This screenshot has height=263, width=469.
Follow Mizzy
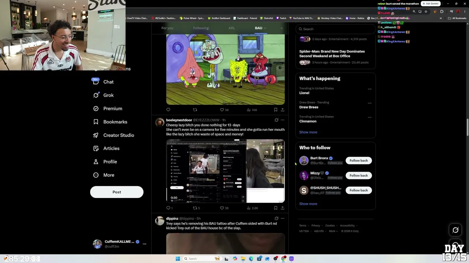click(x=359, y=175)
